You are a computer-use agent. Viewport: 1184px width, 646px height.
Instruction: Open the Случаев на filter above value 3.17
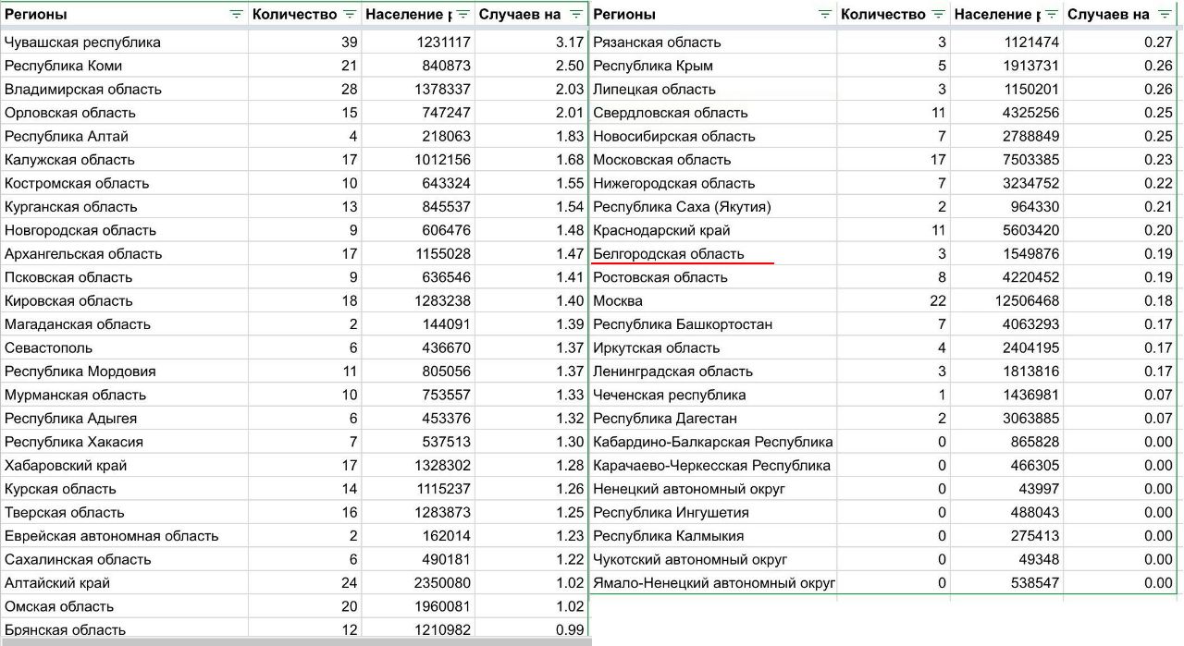(576, 14)
